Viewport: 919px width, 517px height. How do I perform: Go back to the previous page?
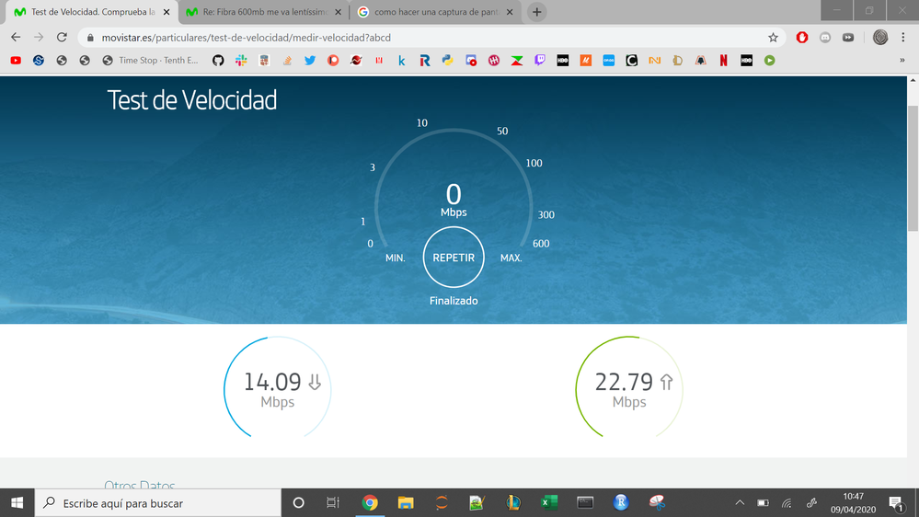[x=16, y=38]
